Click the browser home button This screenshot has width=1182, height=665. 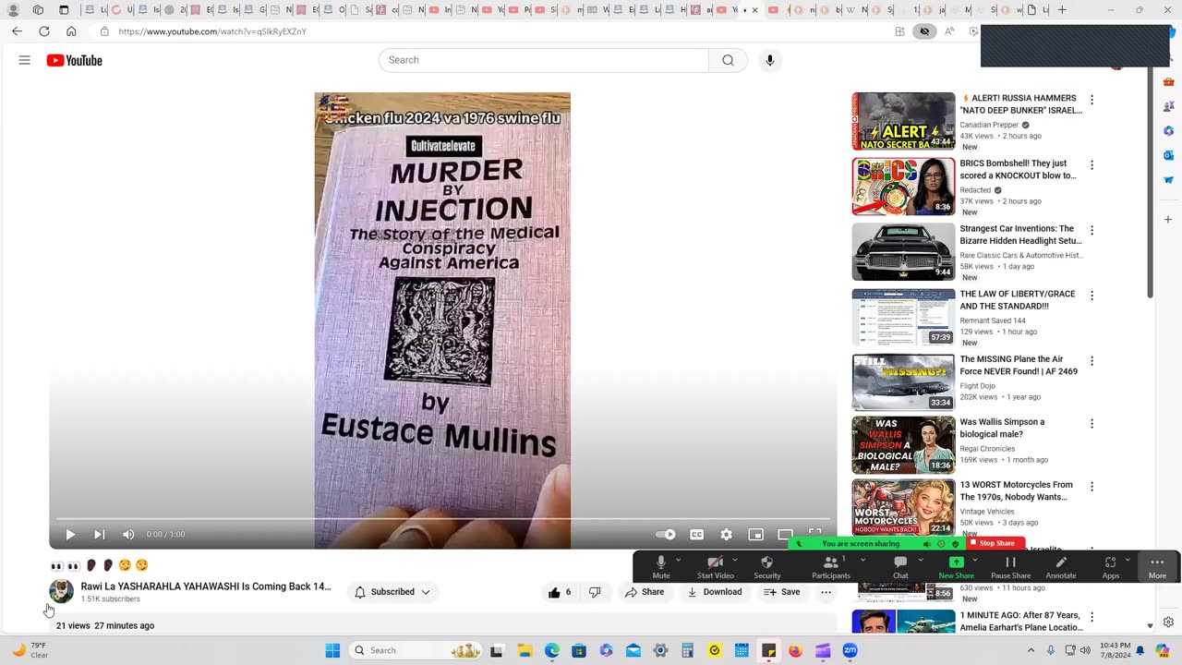(x=71, y=31)
